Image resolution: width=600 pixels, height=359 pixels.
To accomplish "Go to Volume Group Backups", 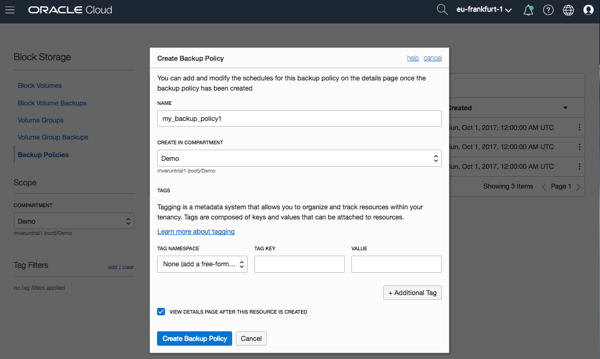I will [x=53, y=137].
